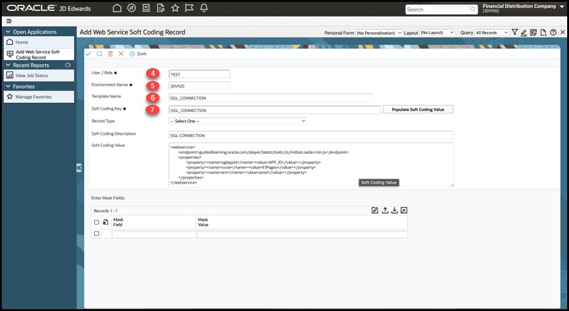
Task: Open the Run Reports document icon
Action: [x=160, y=8]
